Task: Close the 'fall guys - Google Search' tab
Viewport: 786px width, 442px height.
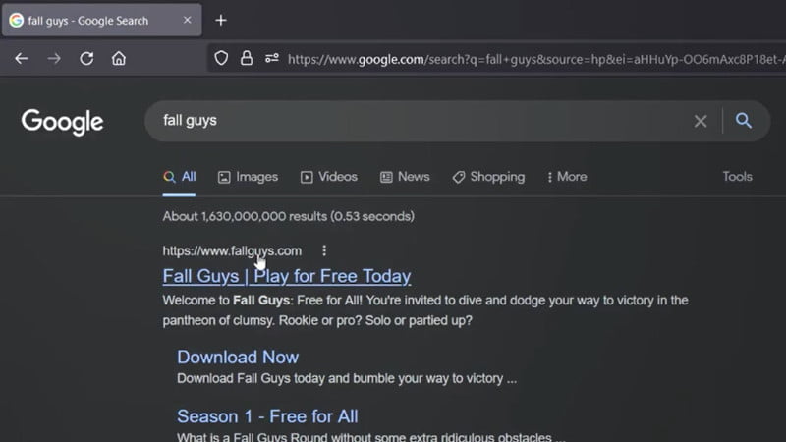Action: coord(187,20)
